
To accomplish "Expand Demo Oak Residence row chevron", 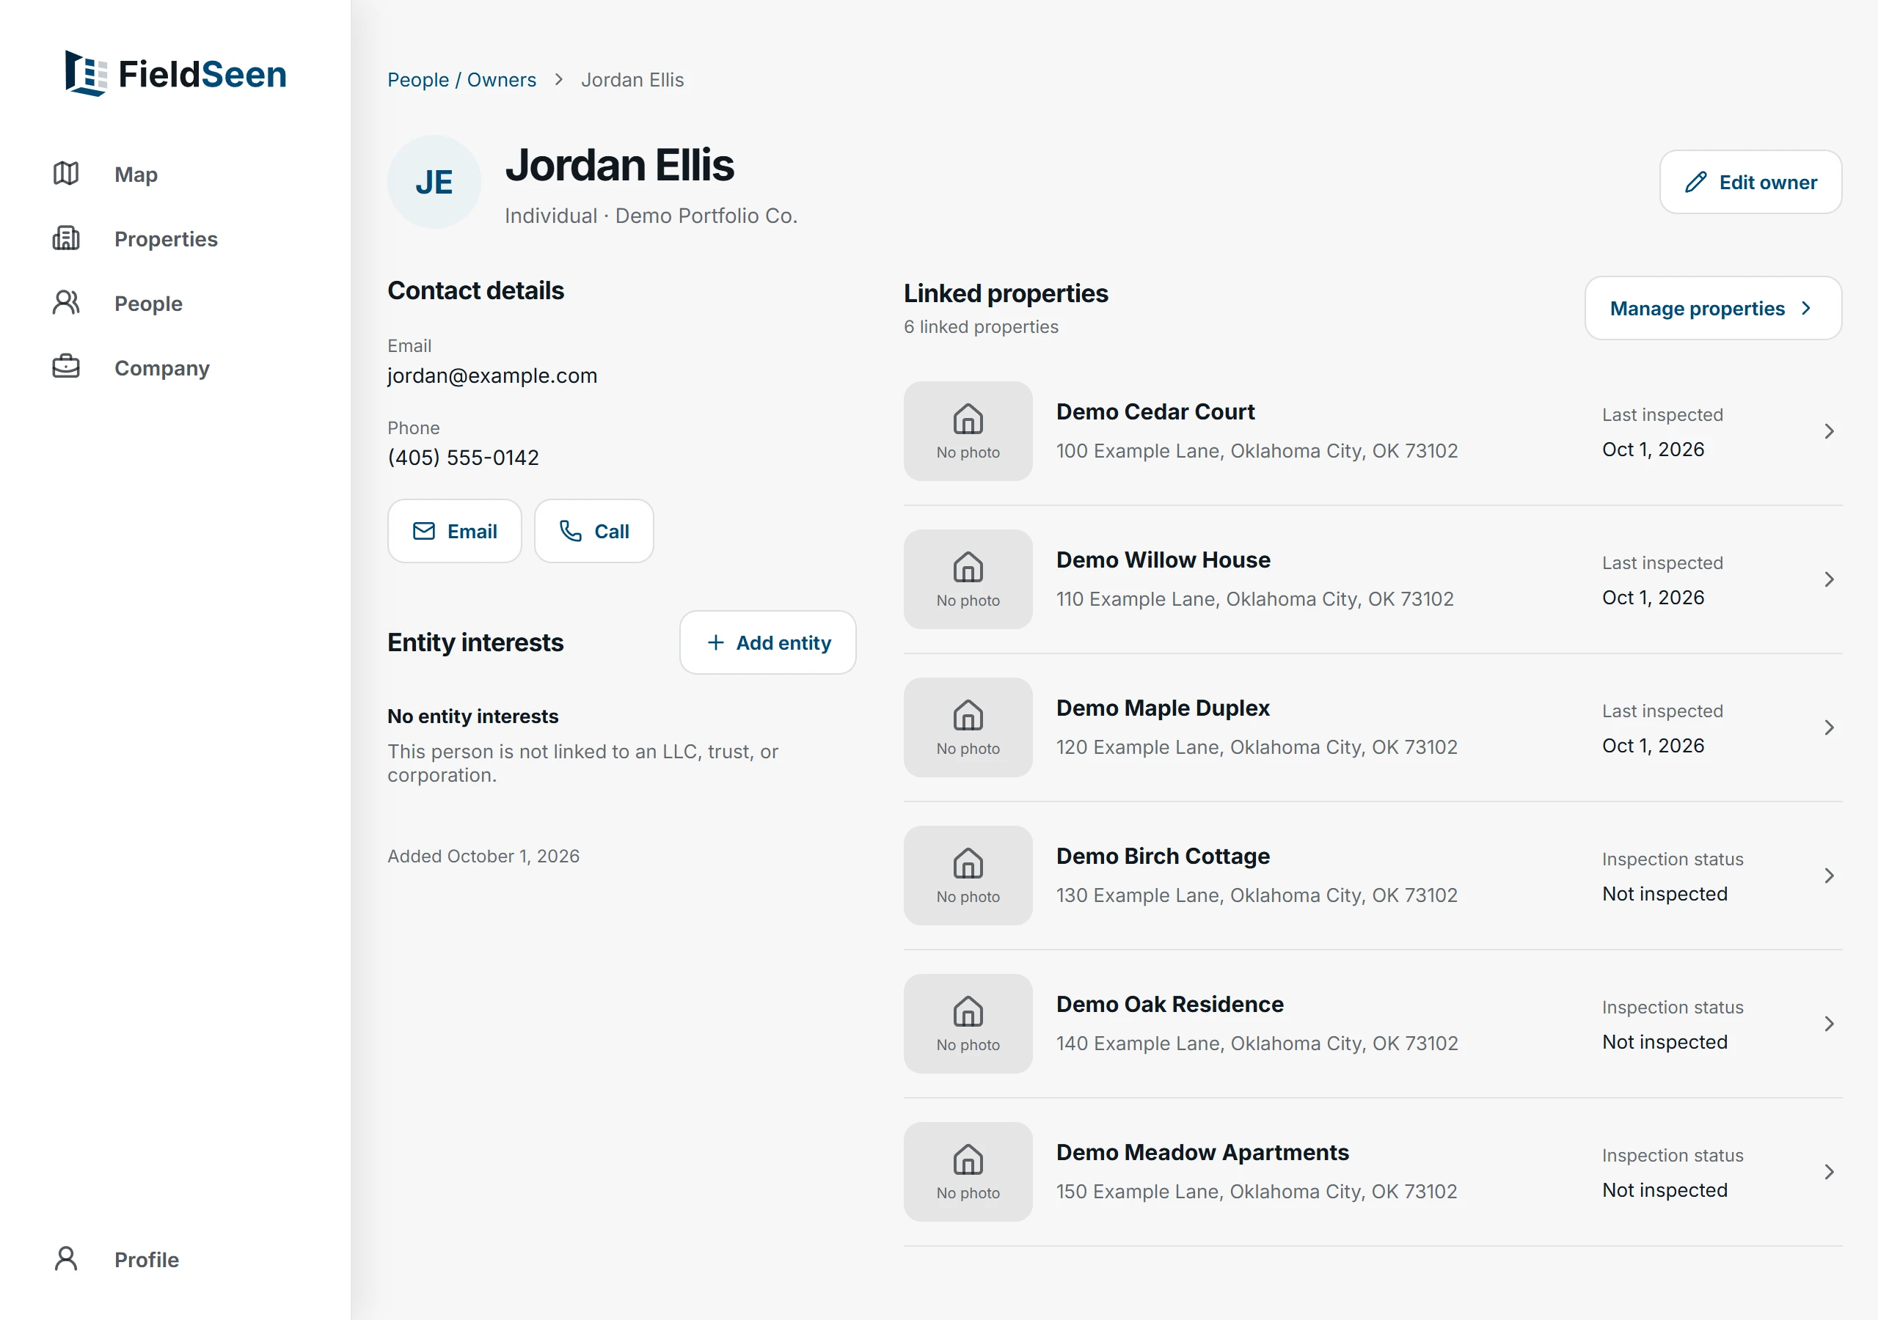I will coord(1829,1023).
